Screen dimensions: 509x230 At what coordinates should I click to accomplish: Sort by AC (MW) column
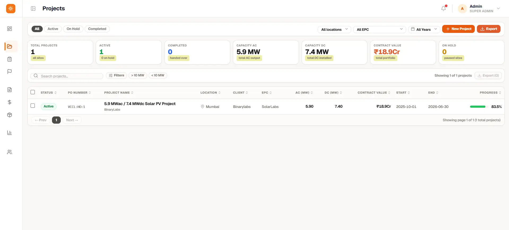(x=304, y=93)
